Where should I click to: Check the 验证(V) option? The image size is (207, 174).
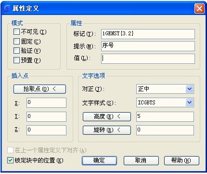(x=16, y=51)
